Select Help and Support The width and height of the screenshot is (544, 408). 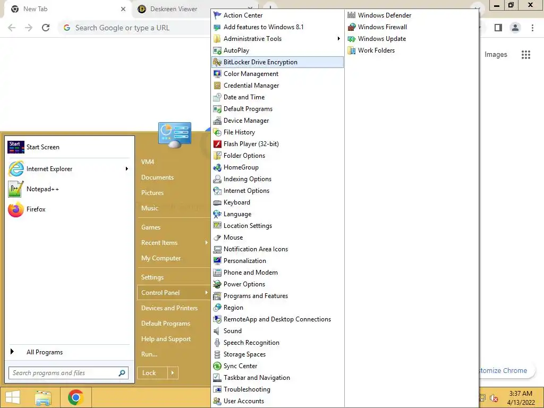[x=166, y=339]
